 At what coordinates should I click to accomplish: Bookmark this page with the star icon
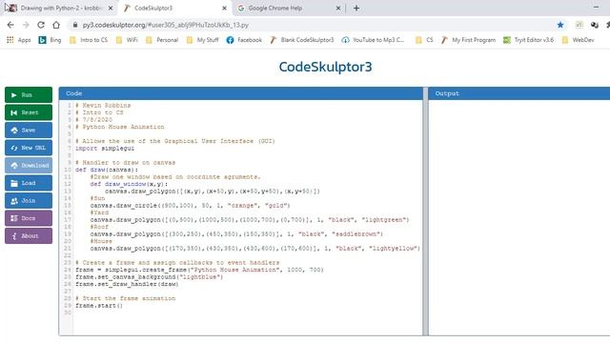(x=560, y=25)
